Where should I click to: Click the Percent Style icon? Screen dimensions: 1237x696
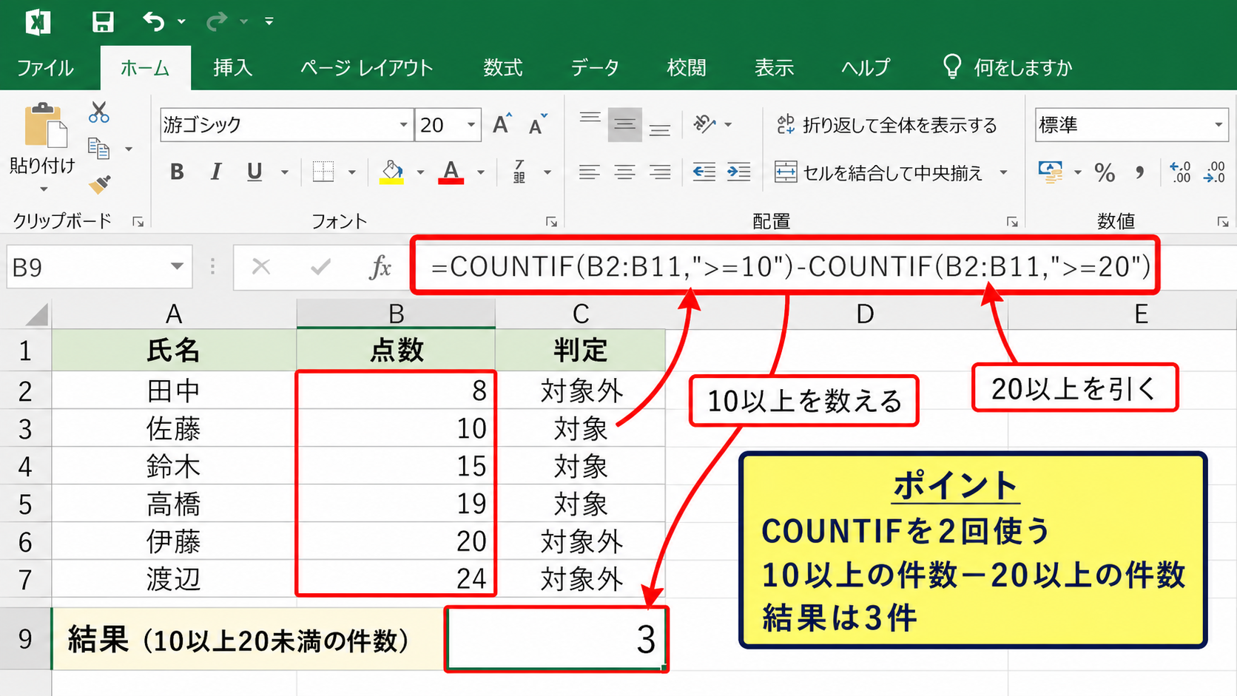pos(1105,172)
